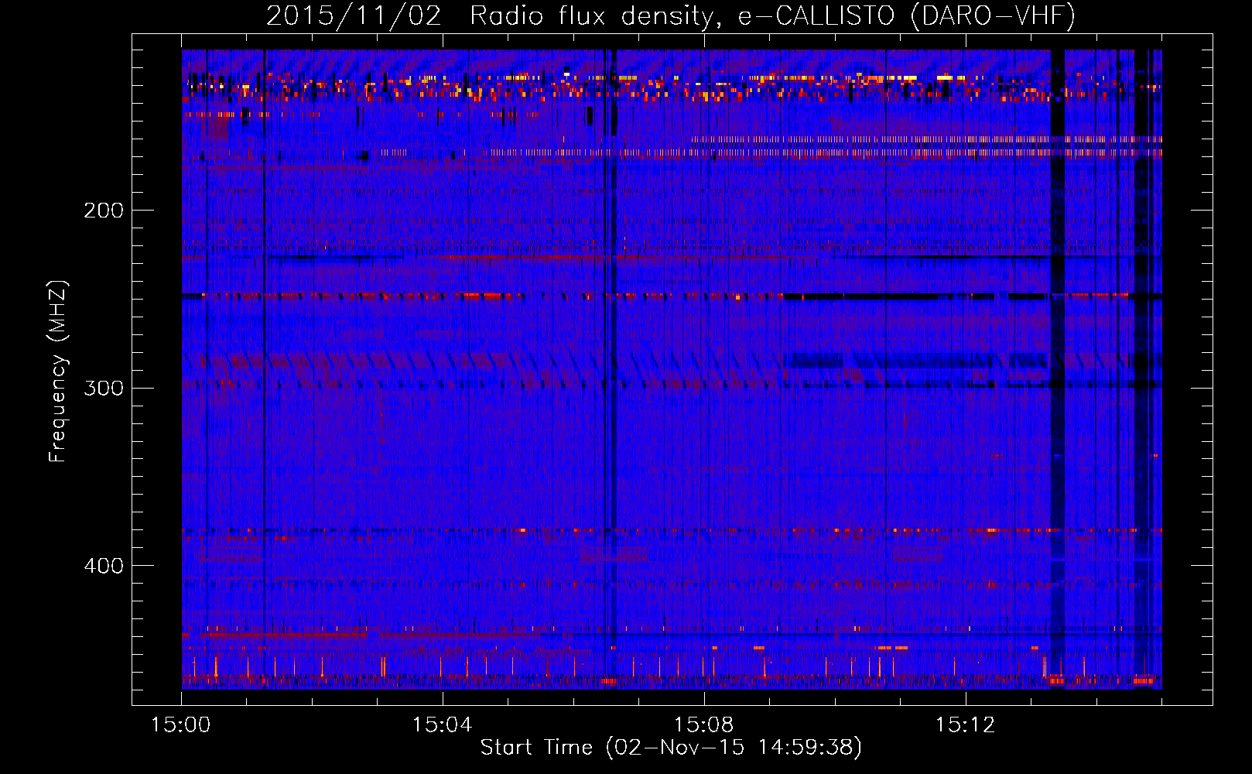Select the 300 frequency tick label
1252x774 pixels.
[x=103, y=388]
